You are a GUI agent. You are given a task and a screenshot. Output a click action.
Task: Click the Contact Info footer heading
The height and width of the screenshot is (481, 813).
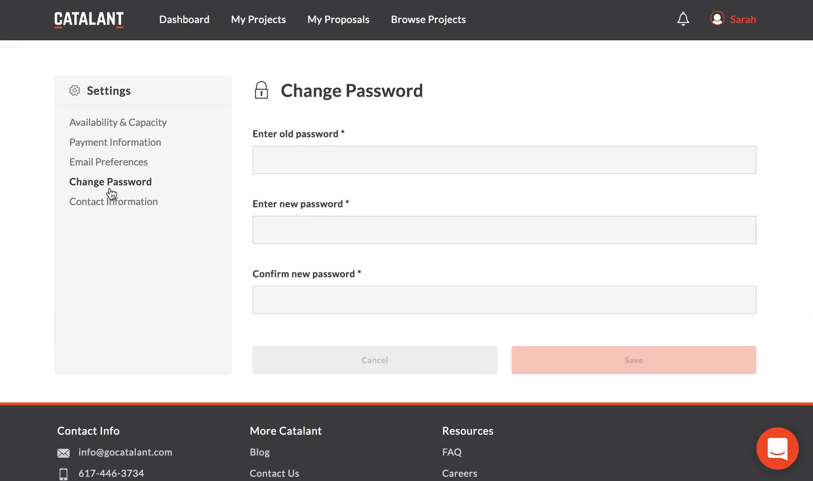pos(88,431)
